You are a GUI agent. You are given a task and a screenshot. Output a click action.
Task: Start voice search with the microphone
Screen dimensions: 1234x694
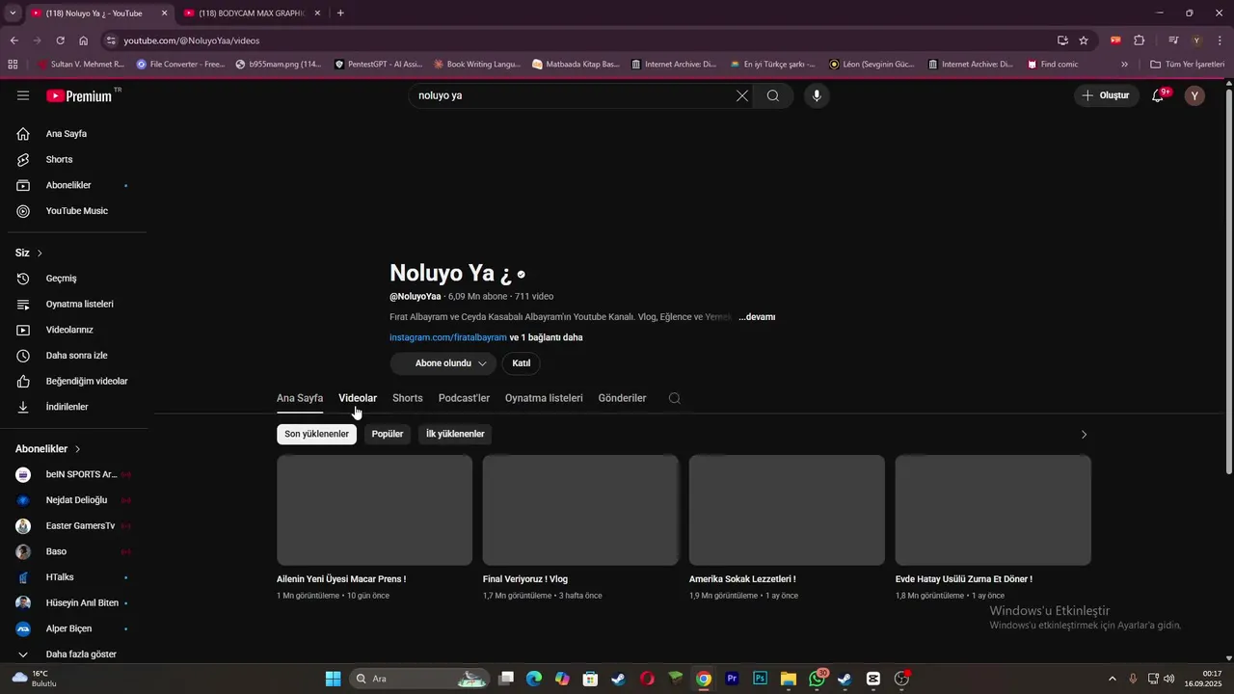[x=817, y=95]
